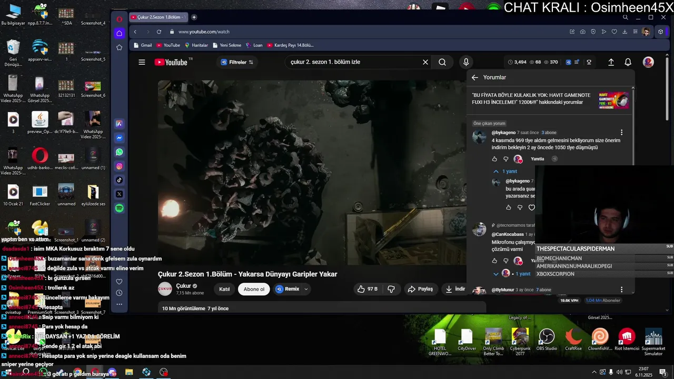Click the YouTube upload arrow icon

tap(611, 62)
